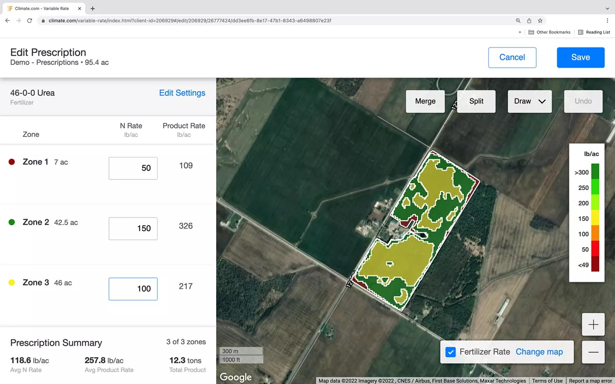Click the Zone 3 product rate value 217
Image resolution: width=615 pixels, height=384 pixels.
pos(186,287)
